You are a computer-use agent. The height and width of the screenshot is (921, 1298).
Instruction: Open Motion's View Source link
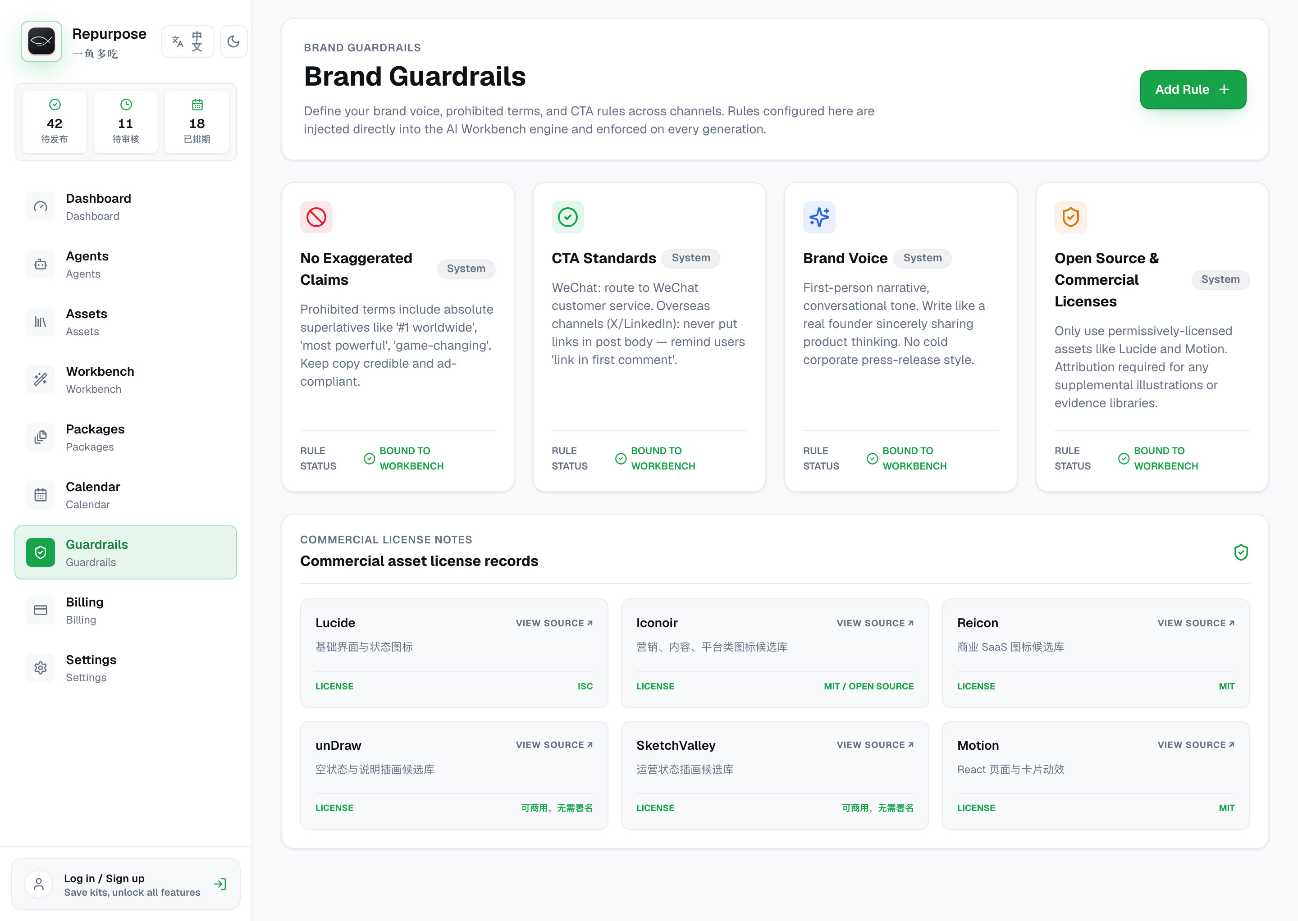click(1196, 745)
